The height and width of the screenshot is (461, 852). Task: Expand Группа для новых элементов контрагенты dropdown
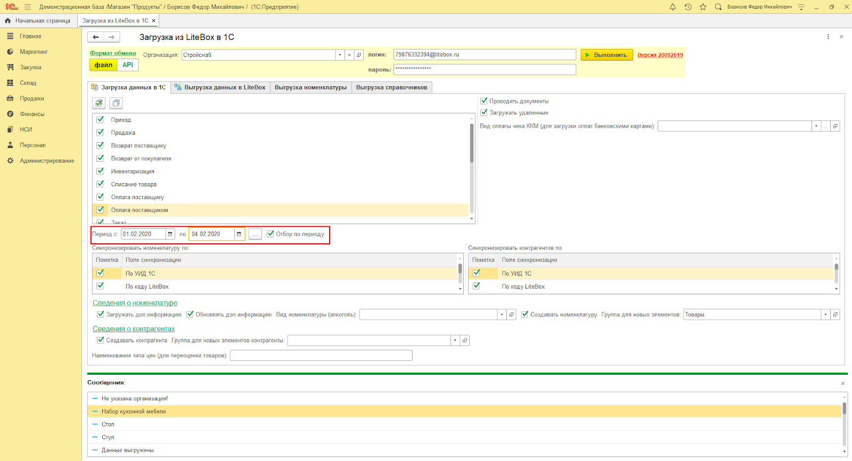(x=455, y=340)
